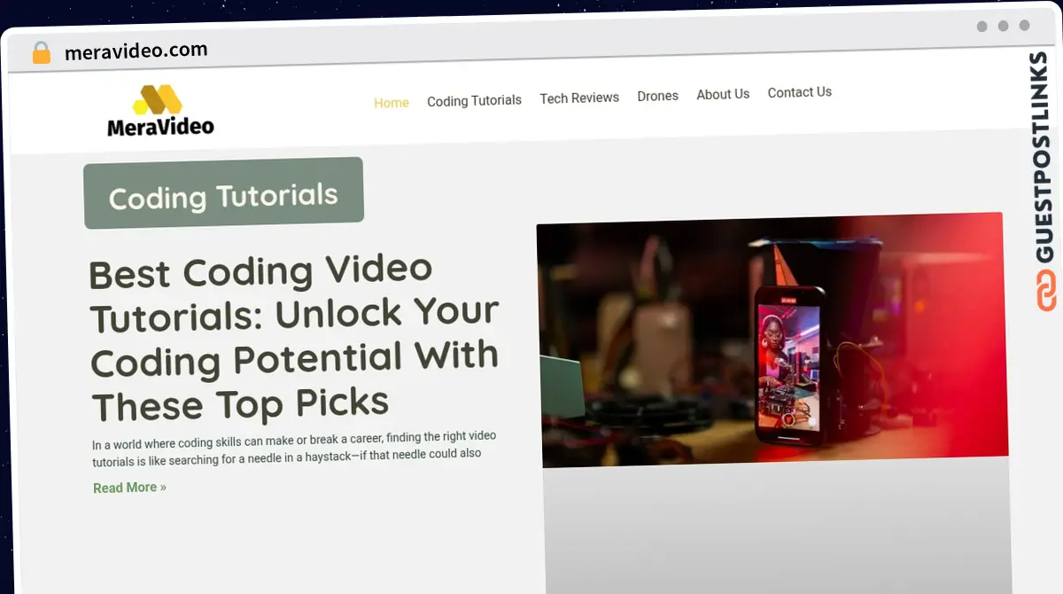Open the Best Coding Video Tutorials headline
1063x594 pixels.
coord(294,337)
